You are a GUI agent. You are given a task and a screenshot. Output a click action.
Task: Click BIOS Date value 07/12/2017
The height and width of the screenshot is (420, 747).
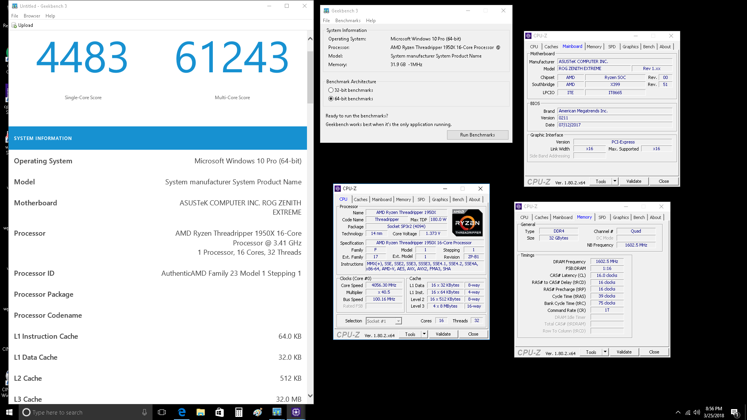point(615,125)
